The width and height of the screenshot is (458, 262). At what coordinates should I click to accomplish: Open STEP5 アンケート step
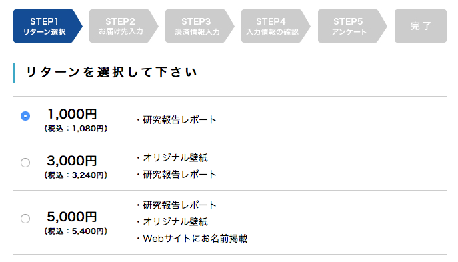pos(352,26)
